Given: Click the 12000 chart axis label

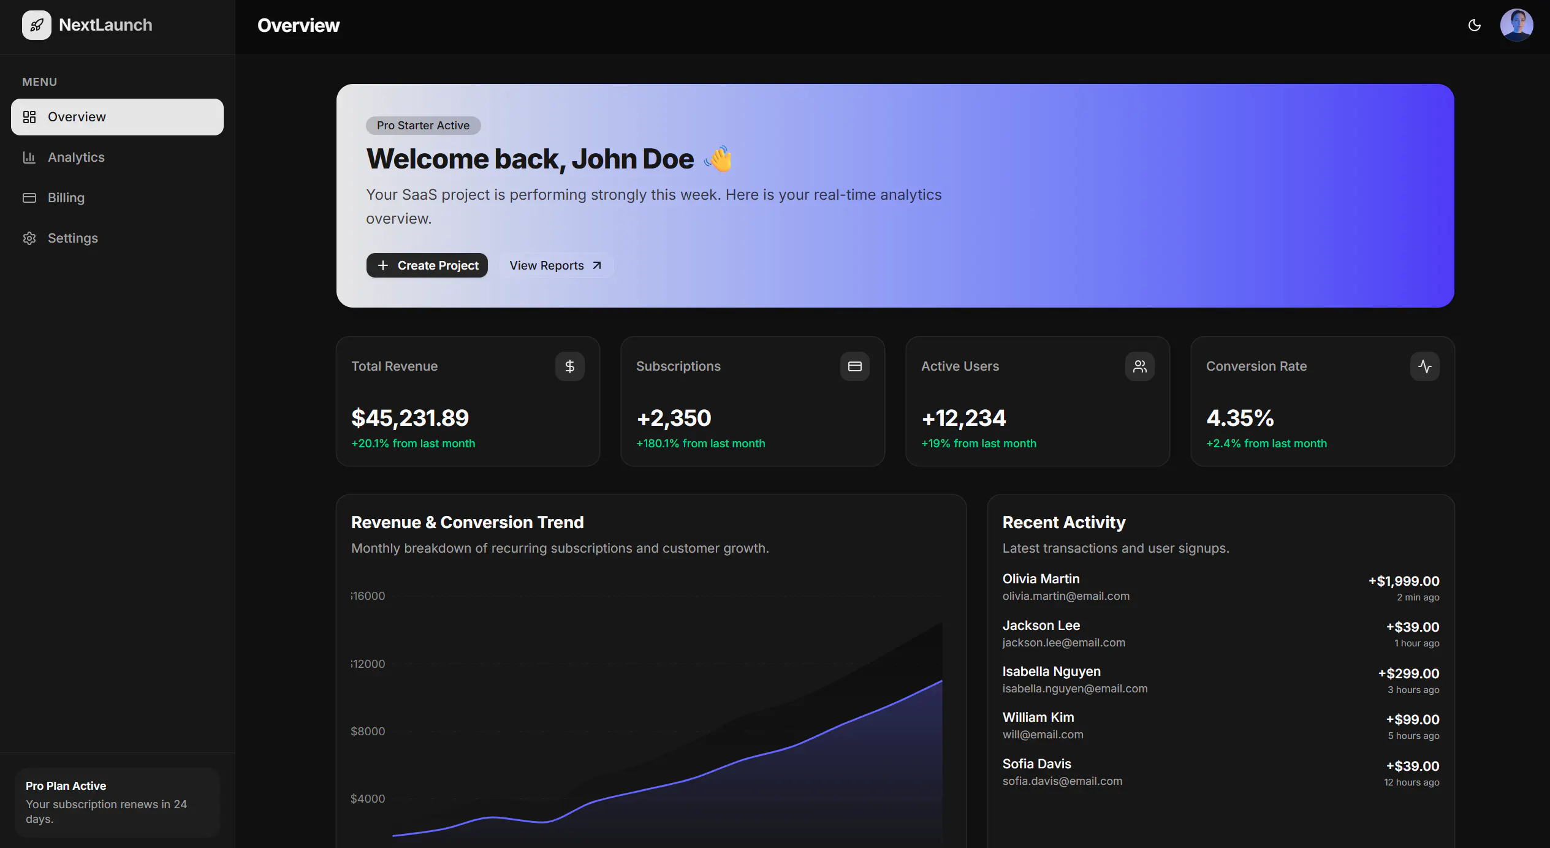Looking at the screenshot, I should pos(368,664).
